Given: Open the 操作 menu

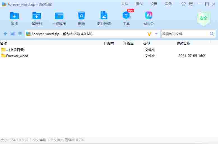Looking at the screenshot, I should [139, 4].
